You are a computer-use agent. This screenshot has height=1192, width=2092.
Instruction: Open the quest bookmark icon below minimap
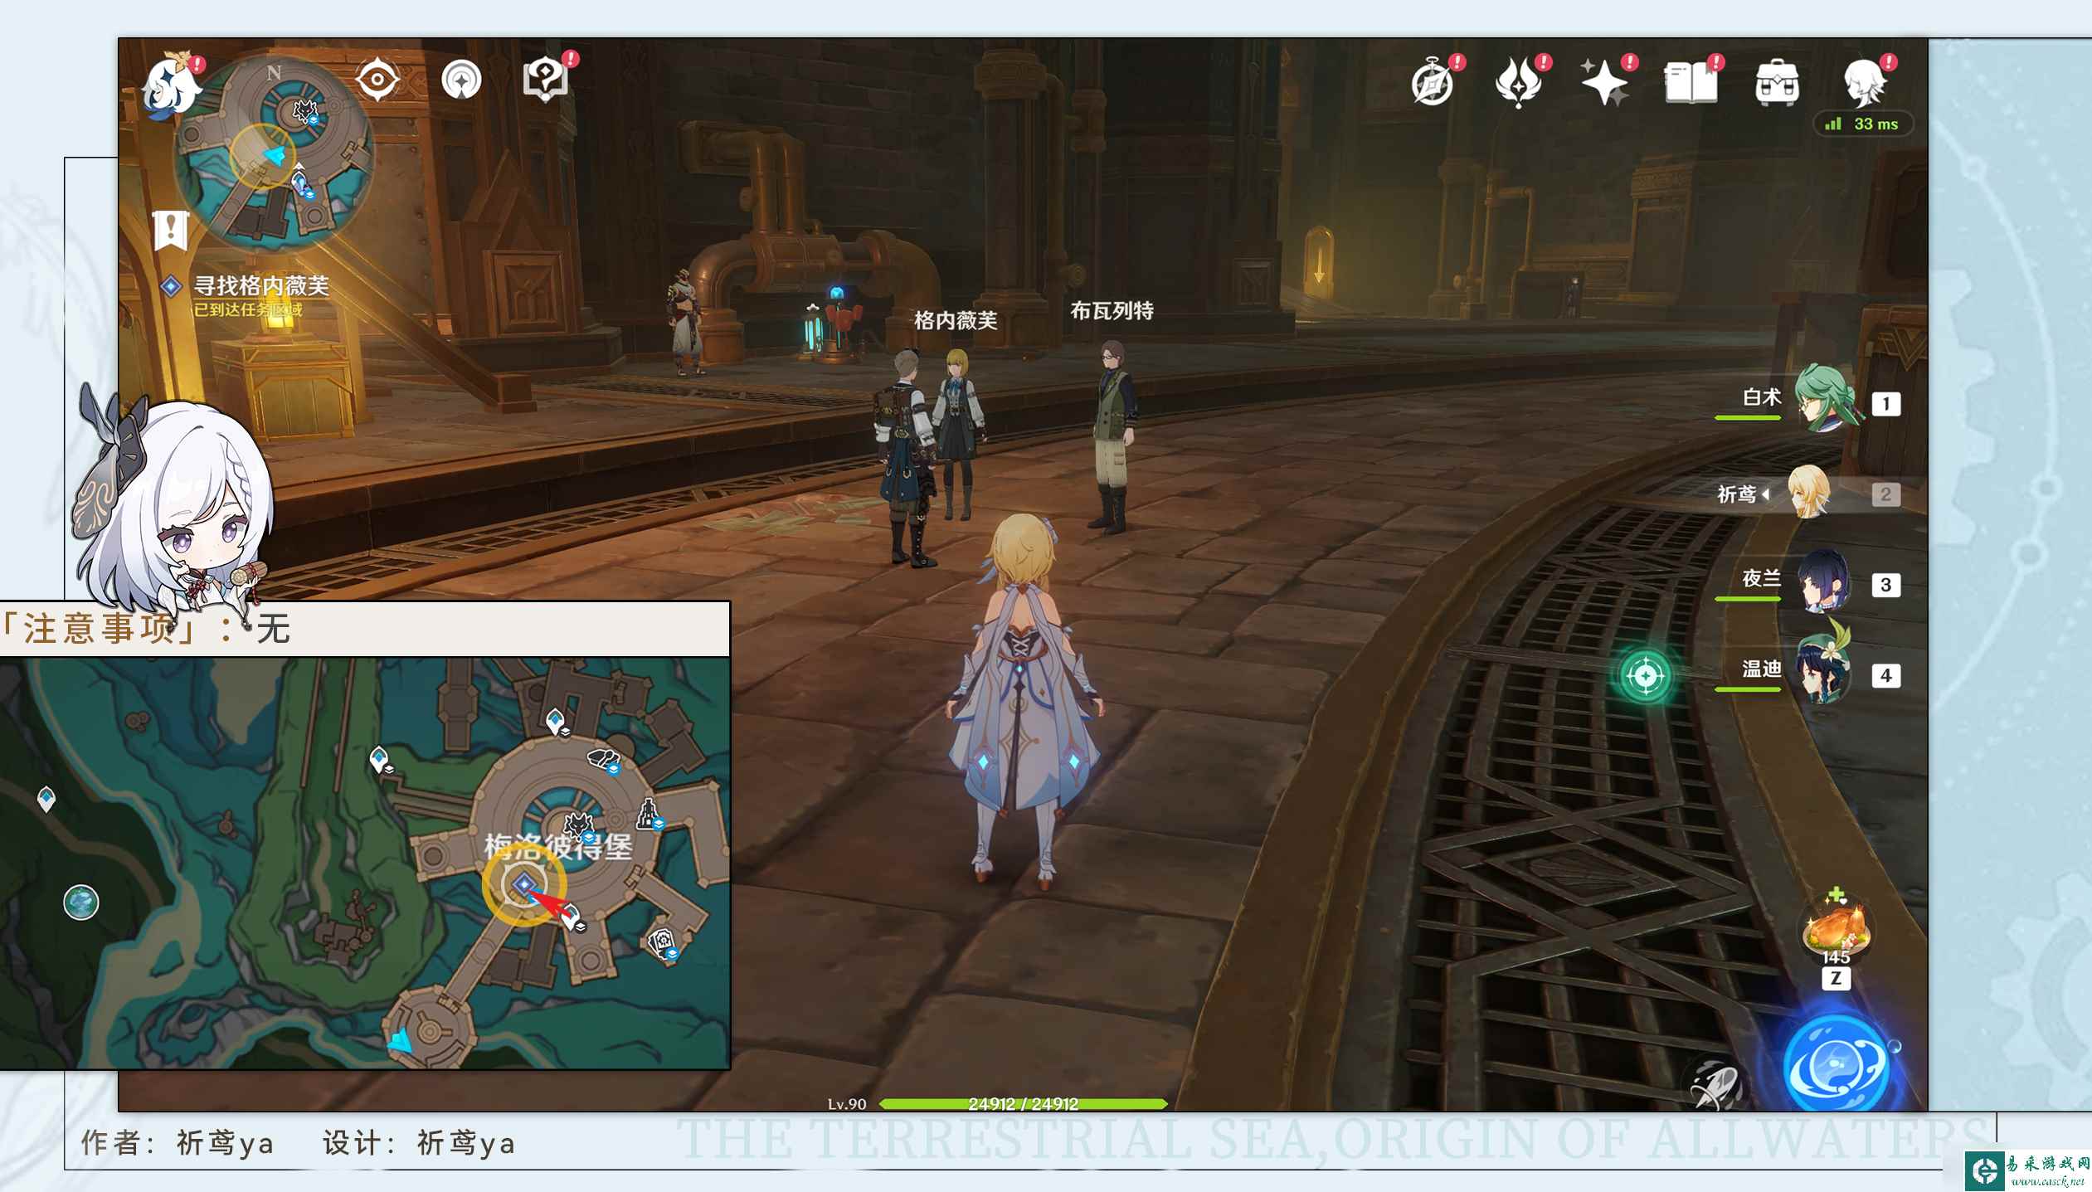(x=171, y=231)
